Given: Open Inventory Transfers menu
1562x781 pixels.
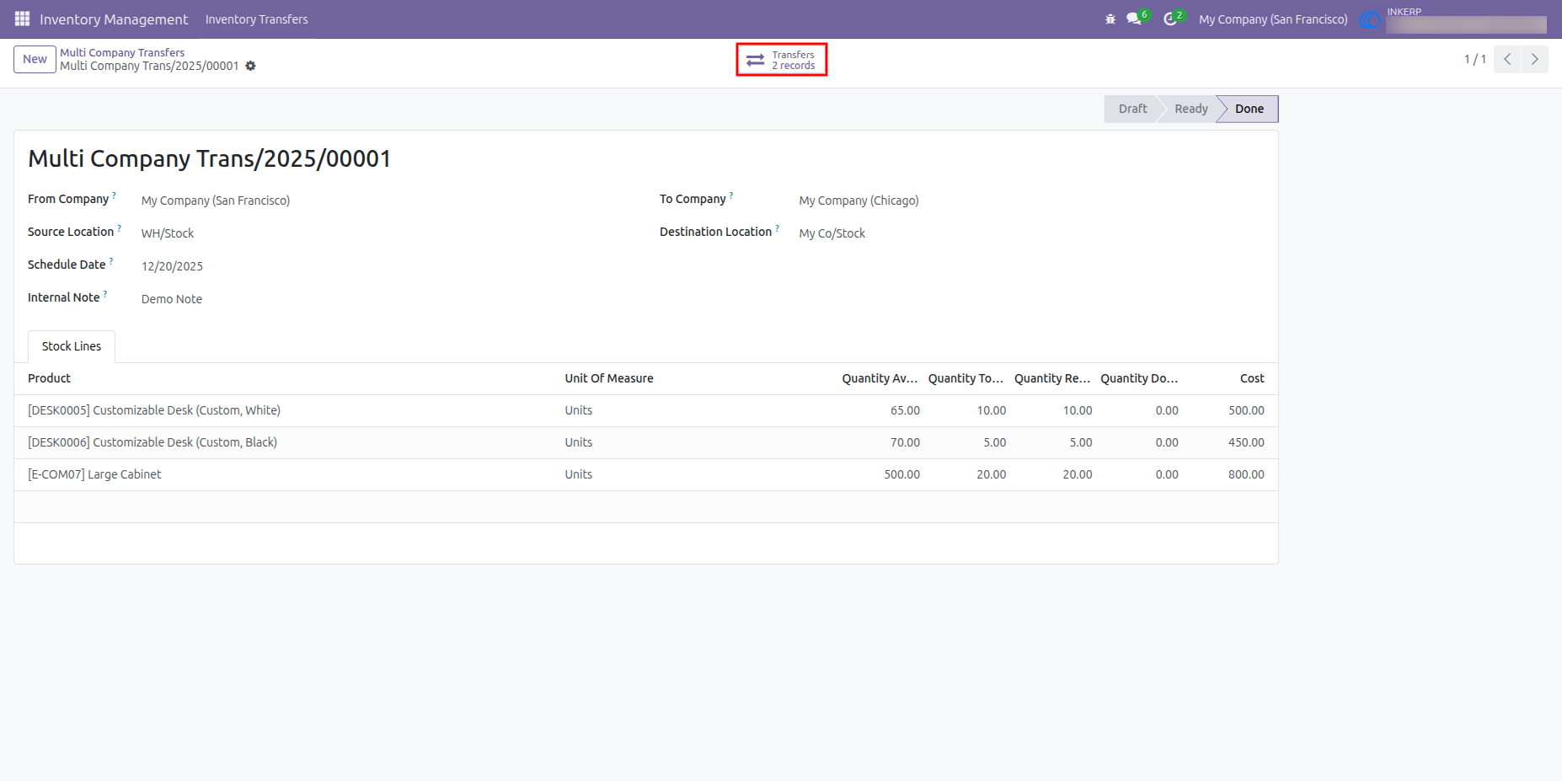Looking at the screenshot, I should (x=256, y=19).
